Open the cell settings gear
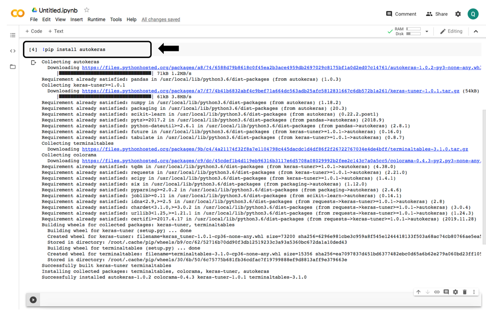This screenshot has height=311, width=486. click(x=455, y=292)
